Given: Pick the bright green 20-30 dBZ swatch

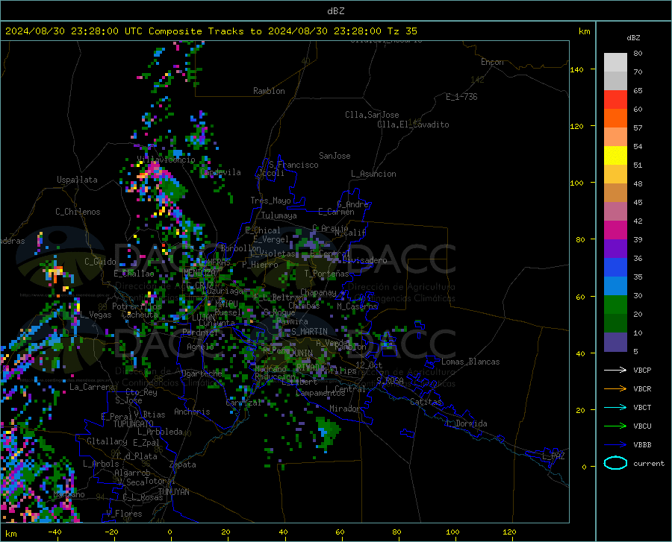Looking at the screenshot, I should 615,305.
